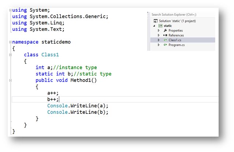Collapse the namespace staticdemo block

[10, 42]
